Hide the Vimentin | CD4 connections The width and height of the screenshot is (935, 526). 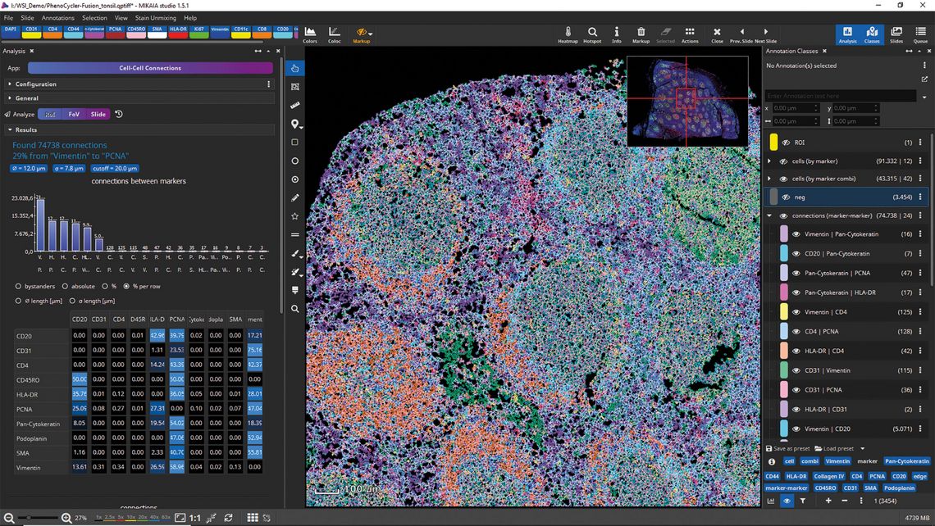(x=796, y=312)
